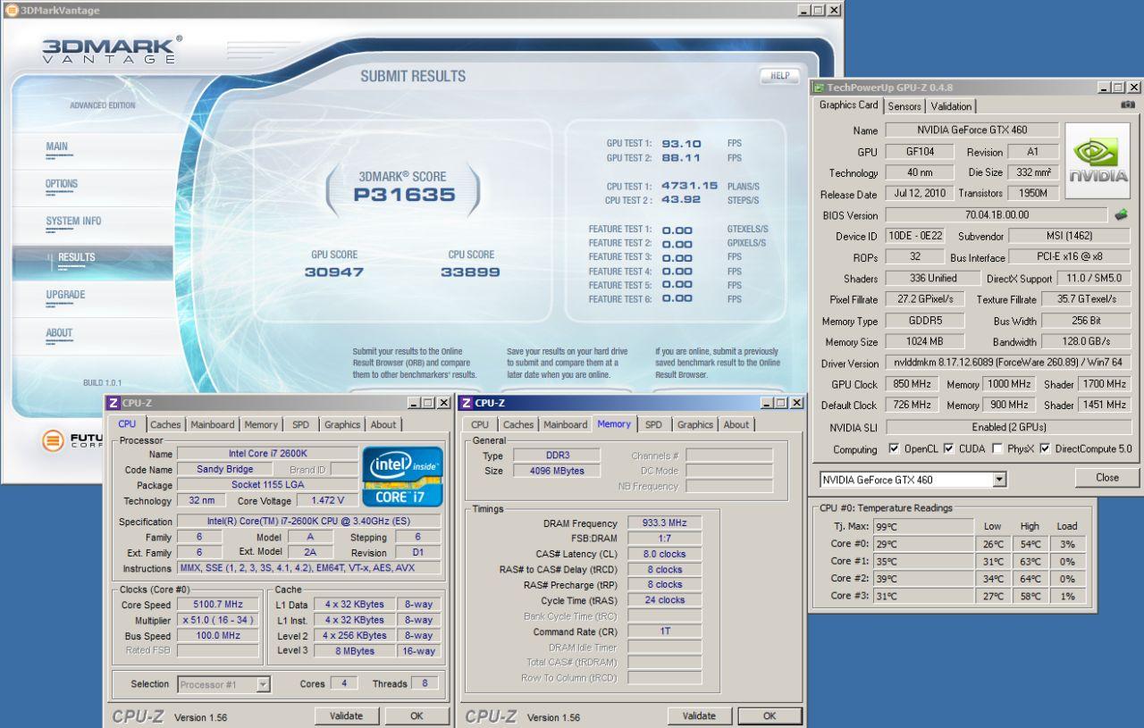
Task: Switch to CPU tab in Memory CPU-Z window
Action: (480, 424)
